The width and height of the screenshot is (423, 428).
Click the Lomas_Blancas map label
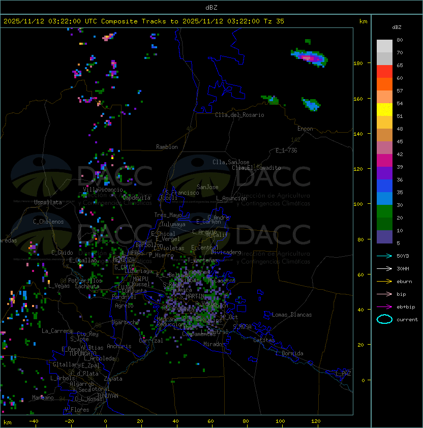click(x=292, y=315)
